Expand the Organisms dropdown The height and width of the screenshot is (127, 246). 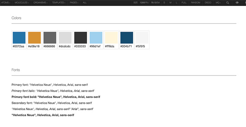coord(40,2)
